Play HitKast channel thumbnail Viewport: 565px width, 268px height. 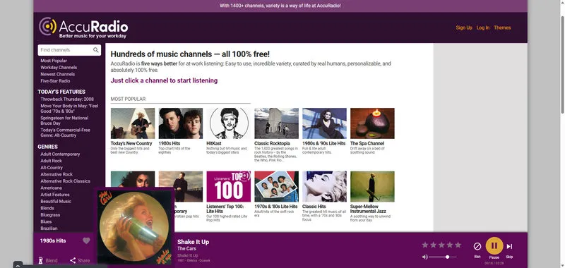coord(228,123)
